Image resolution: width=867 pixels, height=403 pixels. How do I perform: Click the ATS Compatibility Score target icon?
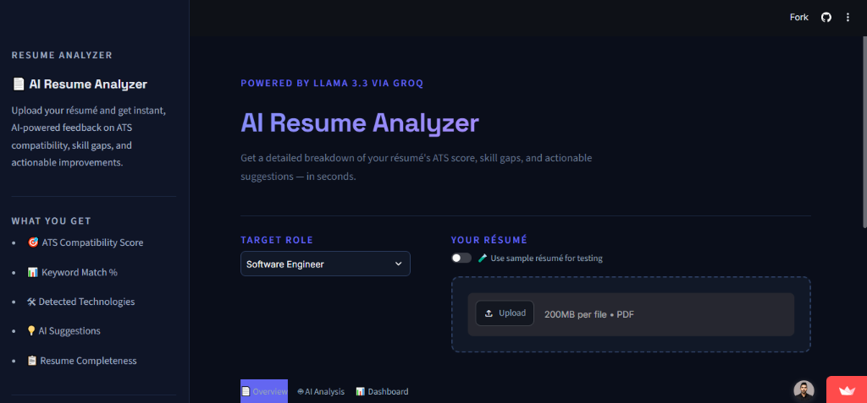[33, 243]
